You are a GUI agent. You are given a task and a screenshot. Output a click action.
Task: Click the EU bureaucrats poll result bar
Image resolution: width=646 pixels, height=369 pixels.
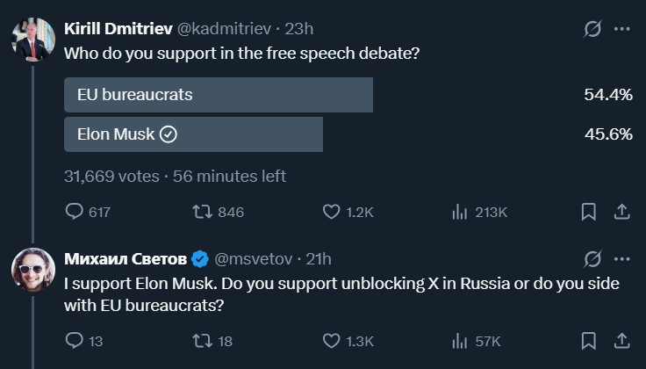[219, 95]
